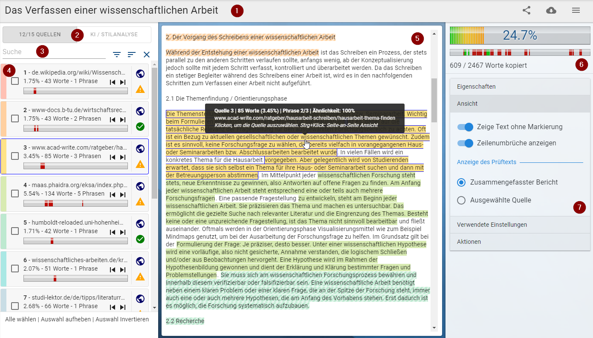Viewport: 593px width, 338px height.
Task: Clear the source search with X icon
Action: pos(147,55)
